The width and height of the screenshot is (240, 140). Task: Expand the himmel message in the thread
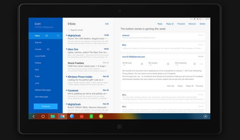point(163,36)
